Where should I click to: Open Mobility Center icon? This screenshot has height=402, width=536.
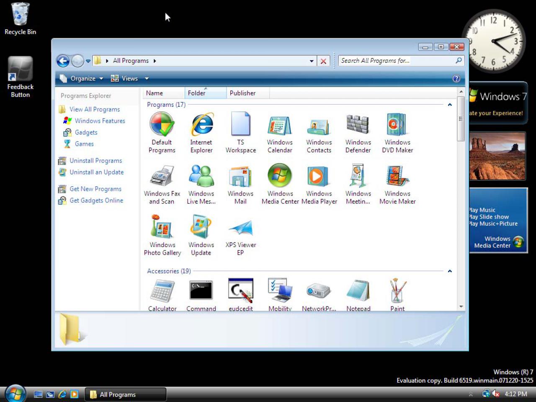[280, 295]
